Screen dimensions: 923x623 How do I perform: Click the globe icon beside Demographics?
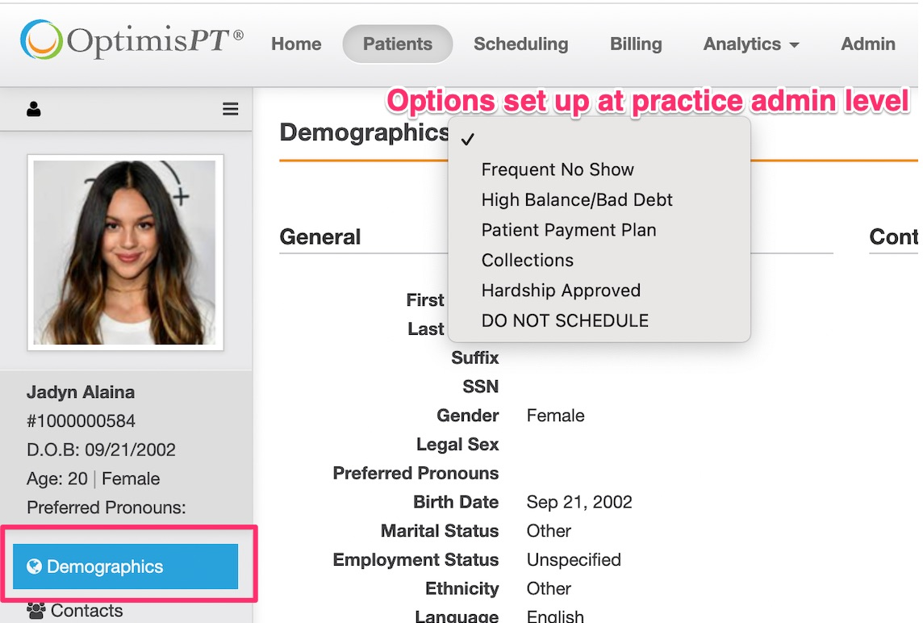[x=34, y=567]
